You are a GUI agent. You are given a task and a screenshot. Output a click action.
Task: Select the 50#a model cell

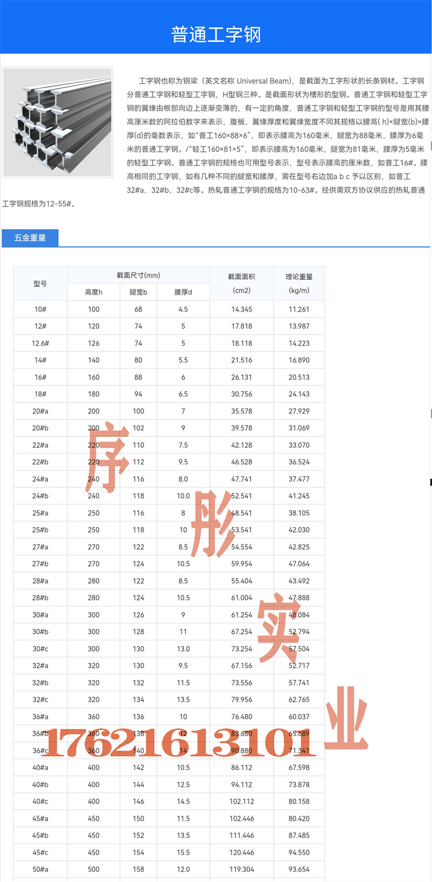tap(40, 870)
